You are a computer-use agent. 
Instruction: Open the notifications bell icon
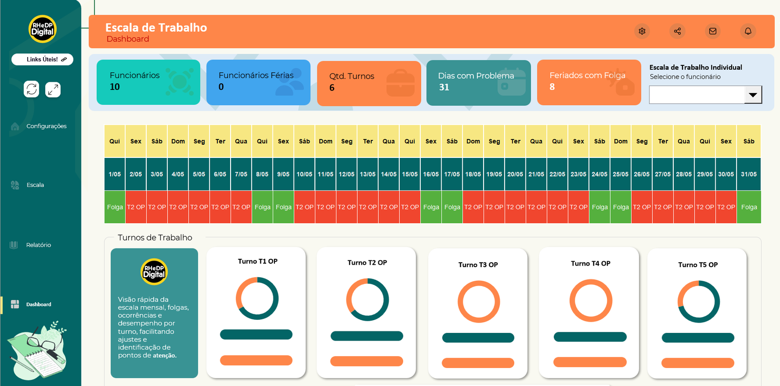click(x=748, y=31)
